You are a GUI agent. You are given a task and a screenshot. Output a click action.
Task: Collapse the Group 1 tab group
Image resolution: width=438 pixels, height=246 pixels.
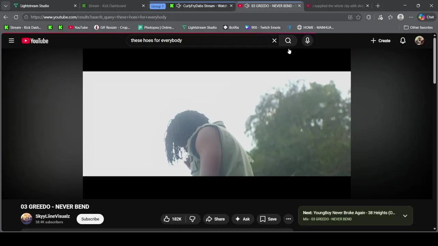[x=157, y=6]
